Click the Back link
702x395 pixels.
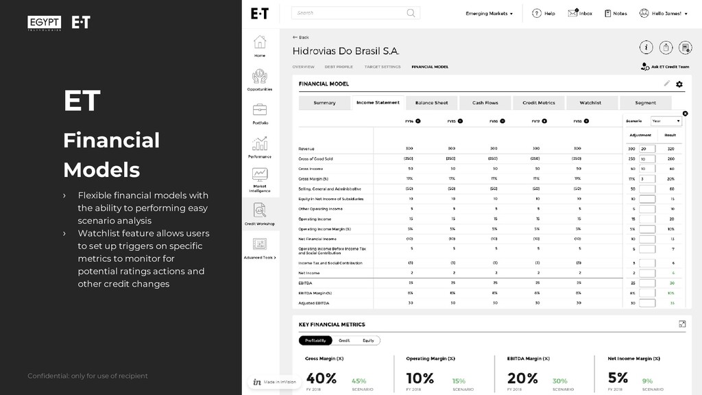point(300,37)
